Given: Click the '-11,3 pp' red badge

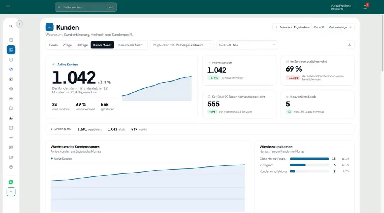Looking at the screenshot, I should click(293, 78).
